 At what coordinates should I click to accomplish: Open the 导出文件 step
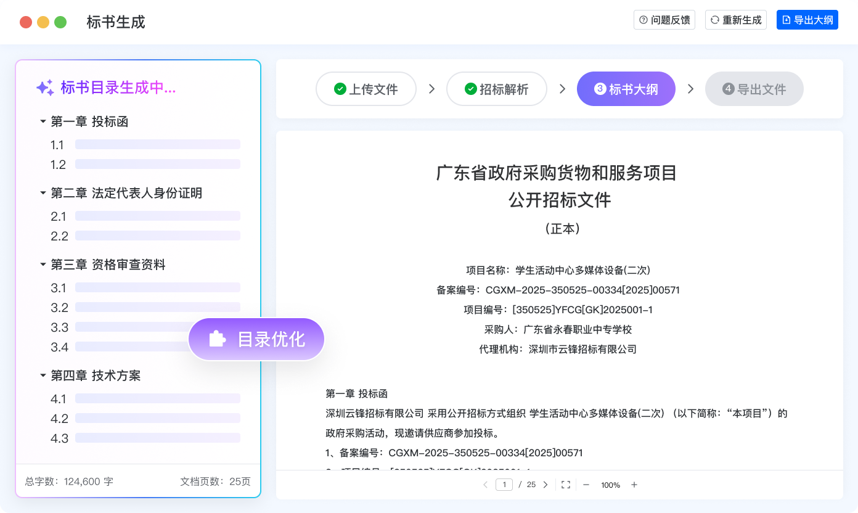(x=754, y=89)
